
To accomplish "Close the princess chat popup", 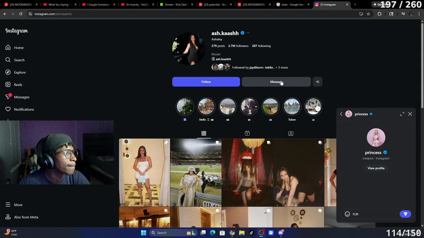I will point(410,114).
